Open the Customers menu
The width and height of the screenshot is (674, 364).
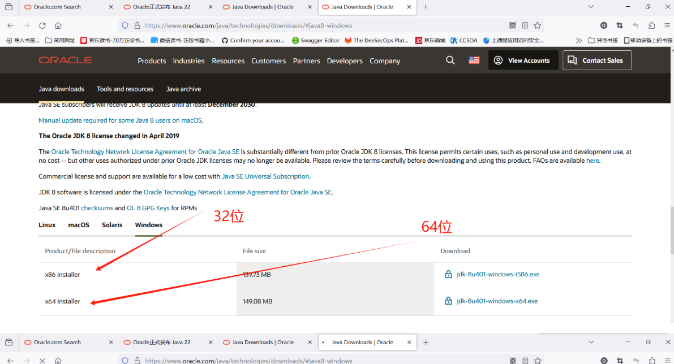[269, 61]
